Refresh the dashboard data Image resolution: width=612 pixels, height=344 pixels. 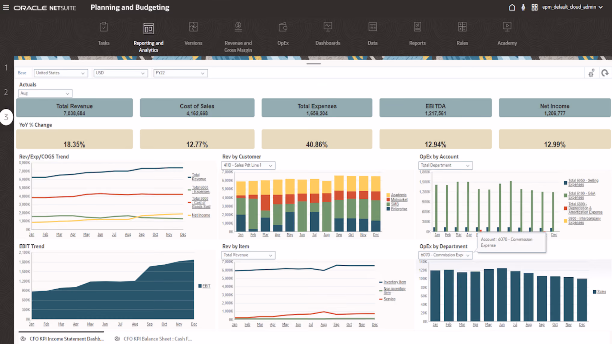point(605,73)
